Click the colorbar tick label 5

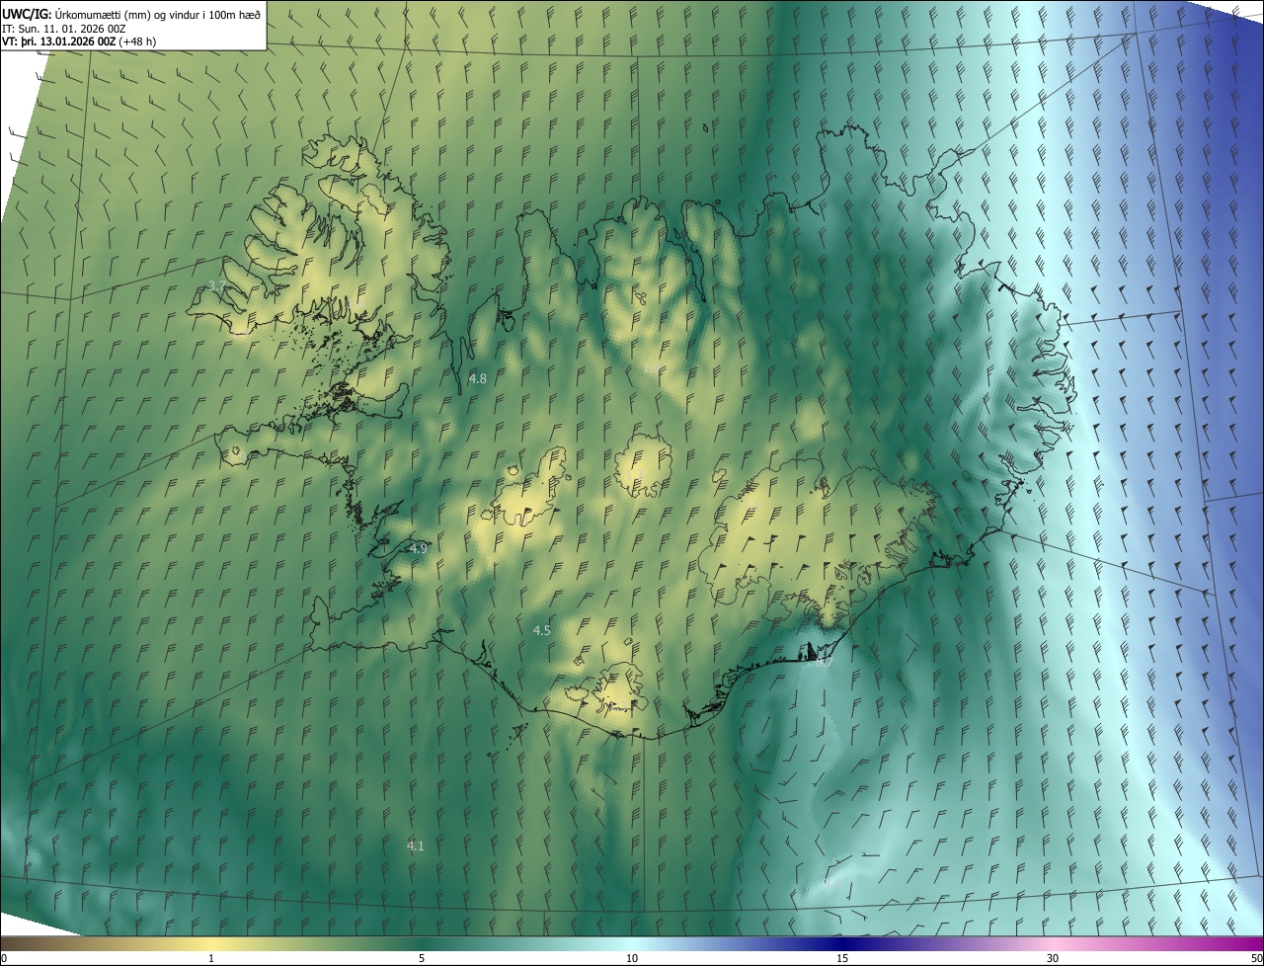coord(422,958)
